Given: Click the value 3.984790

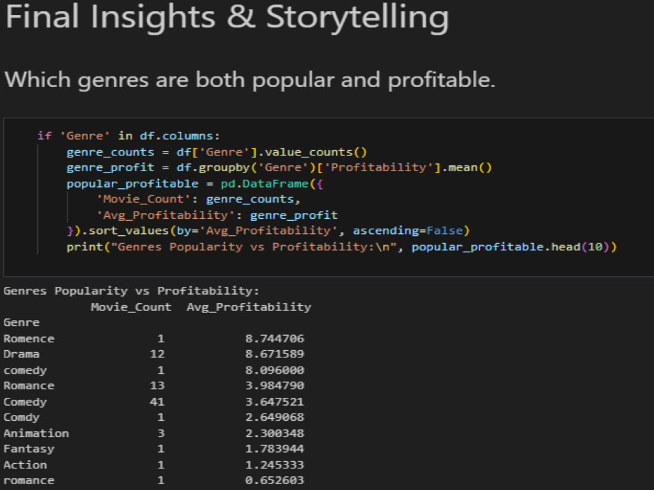Looking at the screenshot, I should [275, 386].
